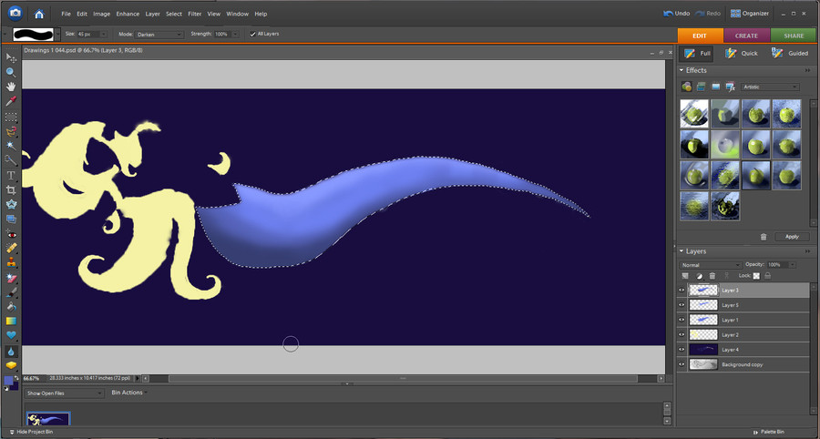Click Apply in Effects panel
The height and width of the screenshot is (439, 820).
792,237
